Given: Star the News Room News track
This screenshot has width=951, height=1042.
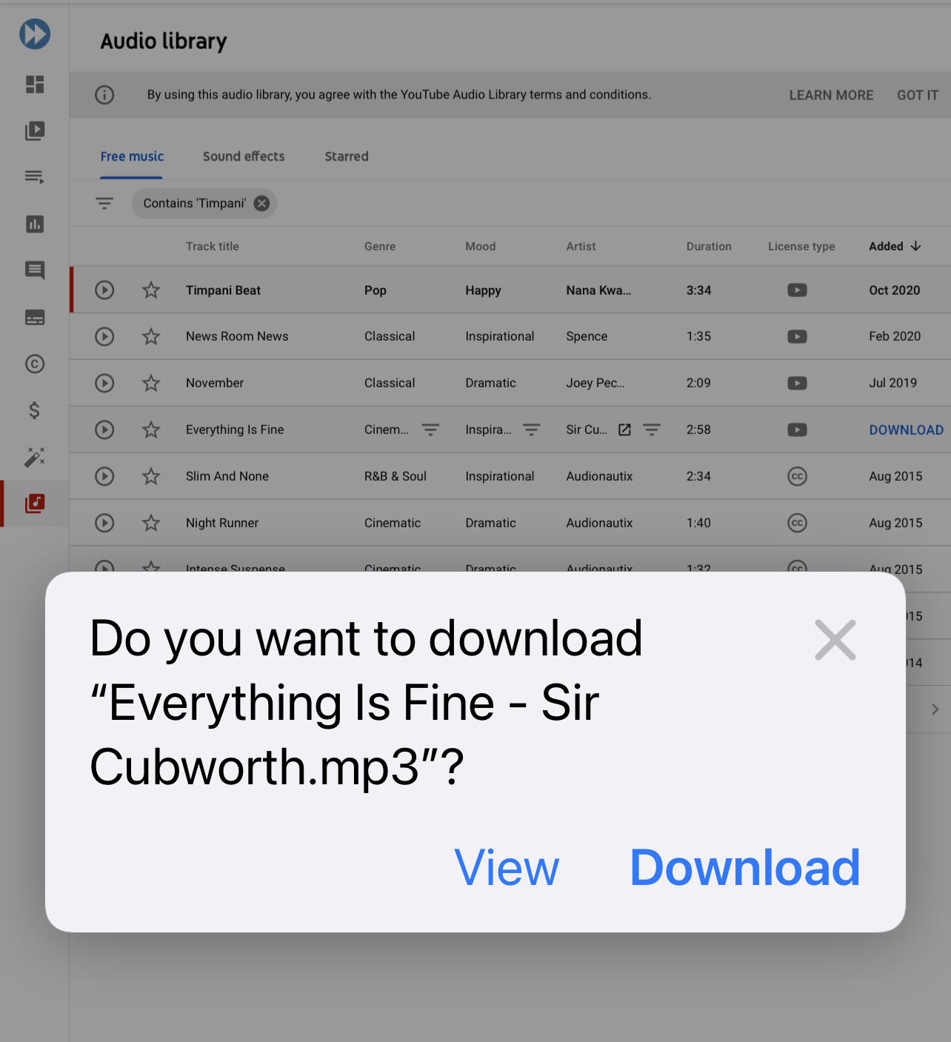Looking at the screenshot, I should [x=151, y=336].
